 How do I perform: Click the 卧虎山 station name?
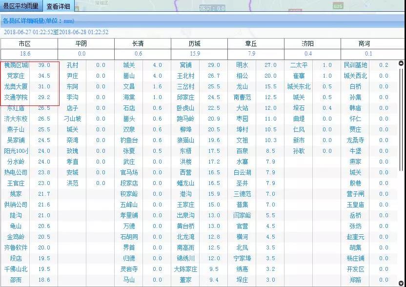pyautogui.click(x=185, y=108)
